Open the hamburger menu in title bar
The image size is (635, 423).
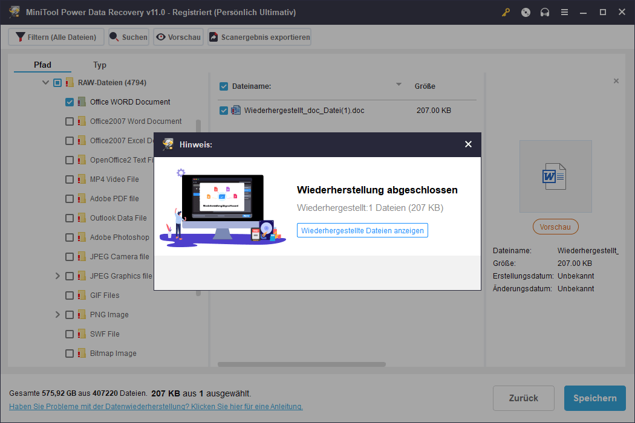click(x=564, y=12)
